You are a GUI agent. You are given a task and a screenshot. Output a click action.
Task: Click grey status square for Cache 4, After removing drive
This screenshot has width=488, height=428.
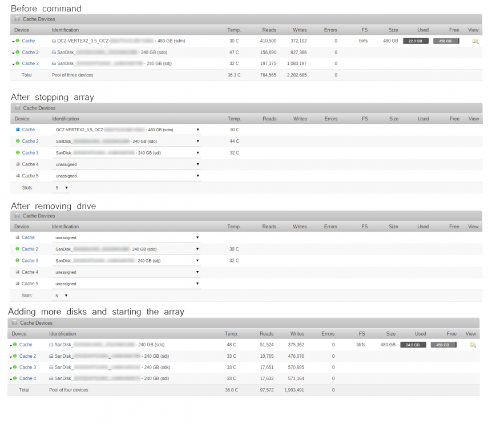click(18, 272)
